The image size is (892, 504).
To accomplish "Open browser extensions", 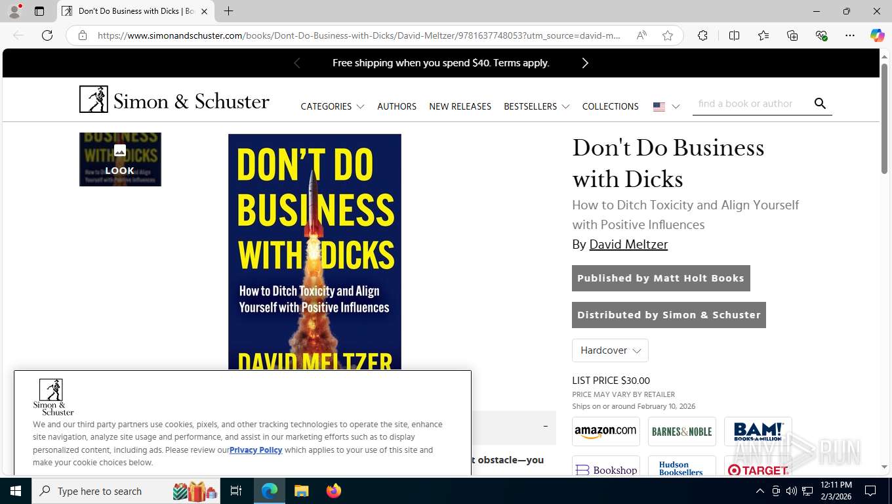I will click(702, 35).
